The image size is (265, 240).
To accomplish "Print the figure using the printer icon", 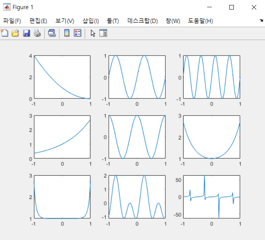I will tap(37, 33).
